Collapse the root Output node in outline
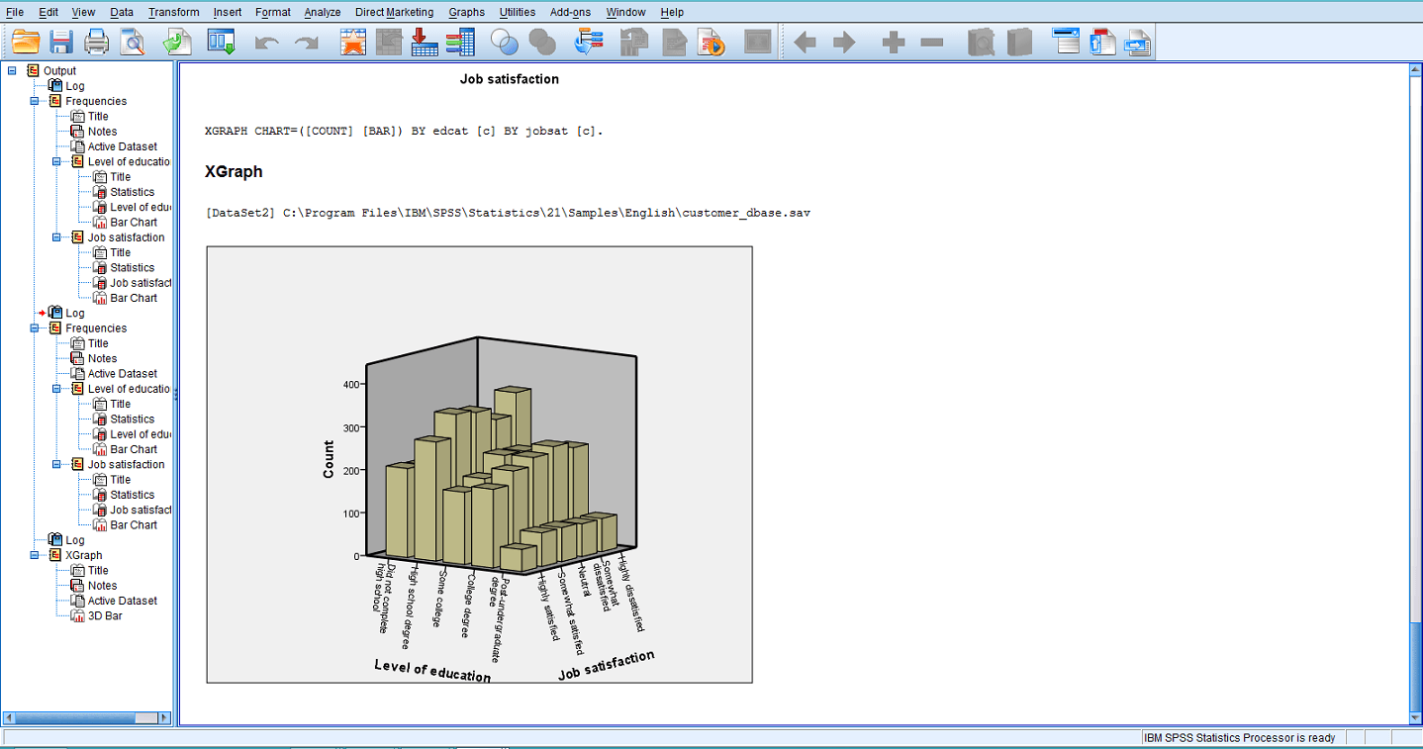1423x749 pixels. click(x=12, y=70)
